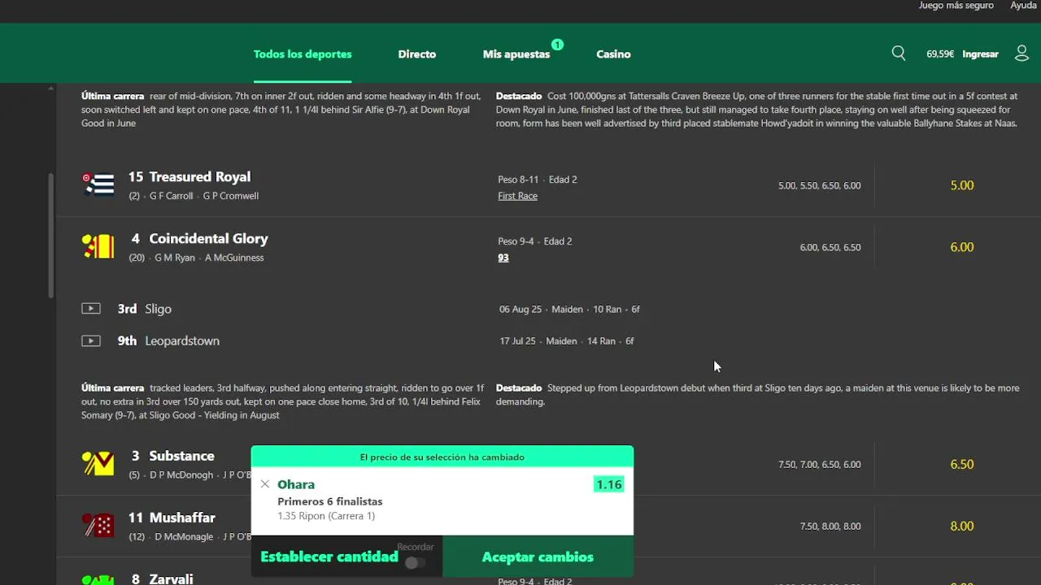Open the 93 rating link for Coincidental Glory
Image resolution: width=1041 pixels, height=585 pixels.
503,258
